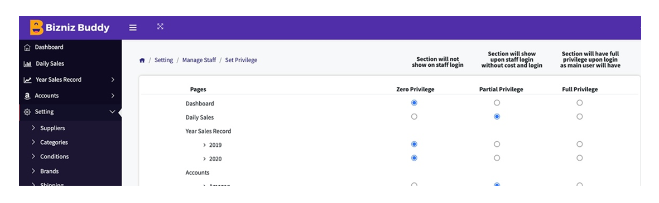Select Zero Privilege for Daily Sales
The height and width of the screenshot is (203, 659).
coord(414,116)
